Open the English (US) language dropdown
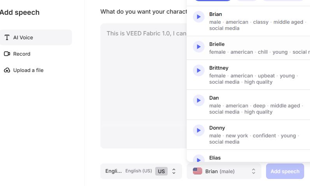Viewport: 310px width, 186px height. coord(141,171)
